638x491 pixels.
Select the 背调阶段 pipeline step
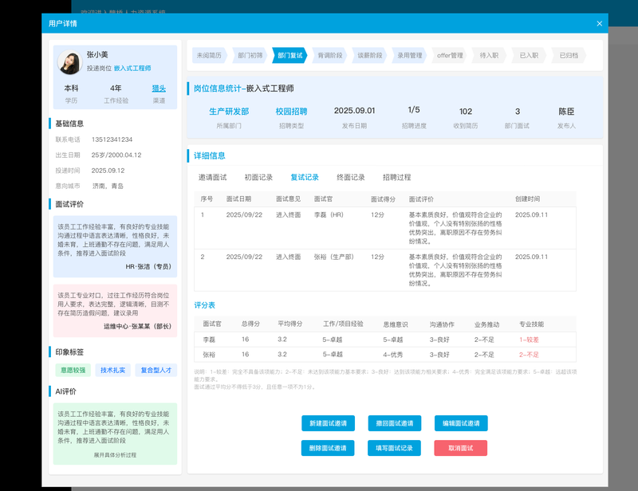coord(329,56)
